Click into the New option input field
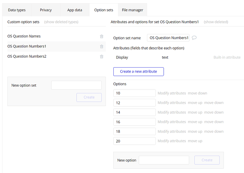 (x=164, y=160)
